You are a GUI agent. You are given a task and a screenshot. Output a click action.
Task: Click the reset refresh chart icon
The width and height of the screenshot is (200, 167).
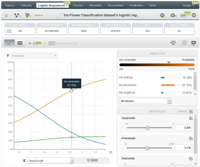tap(184, 43)
